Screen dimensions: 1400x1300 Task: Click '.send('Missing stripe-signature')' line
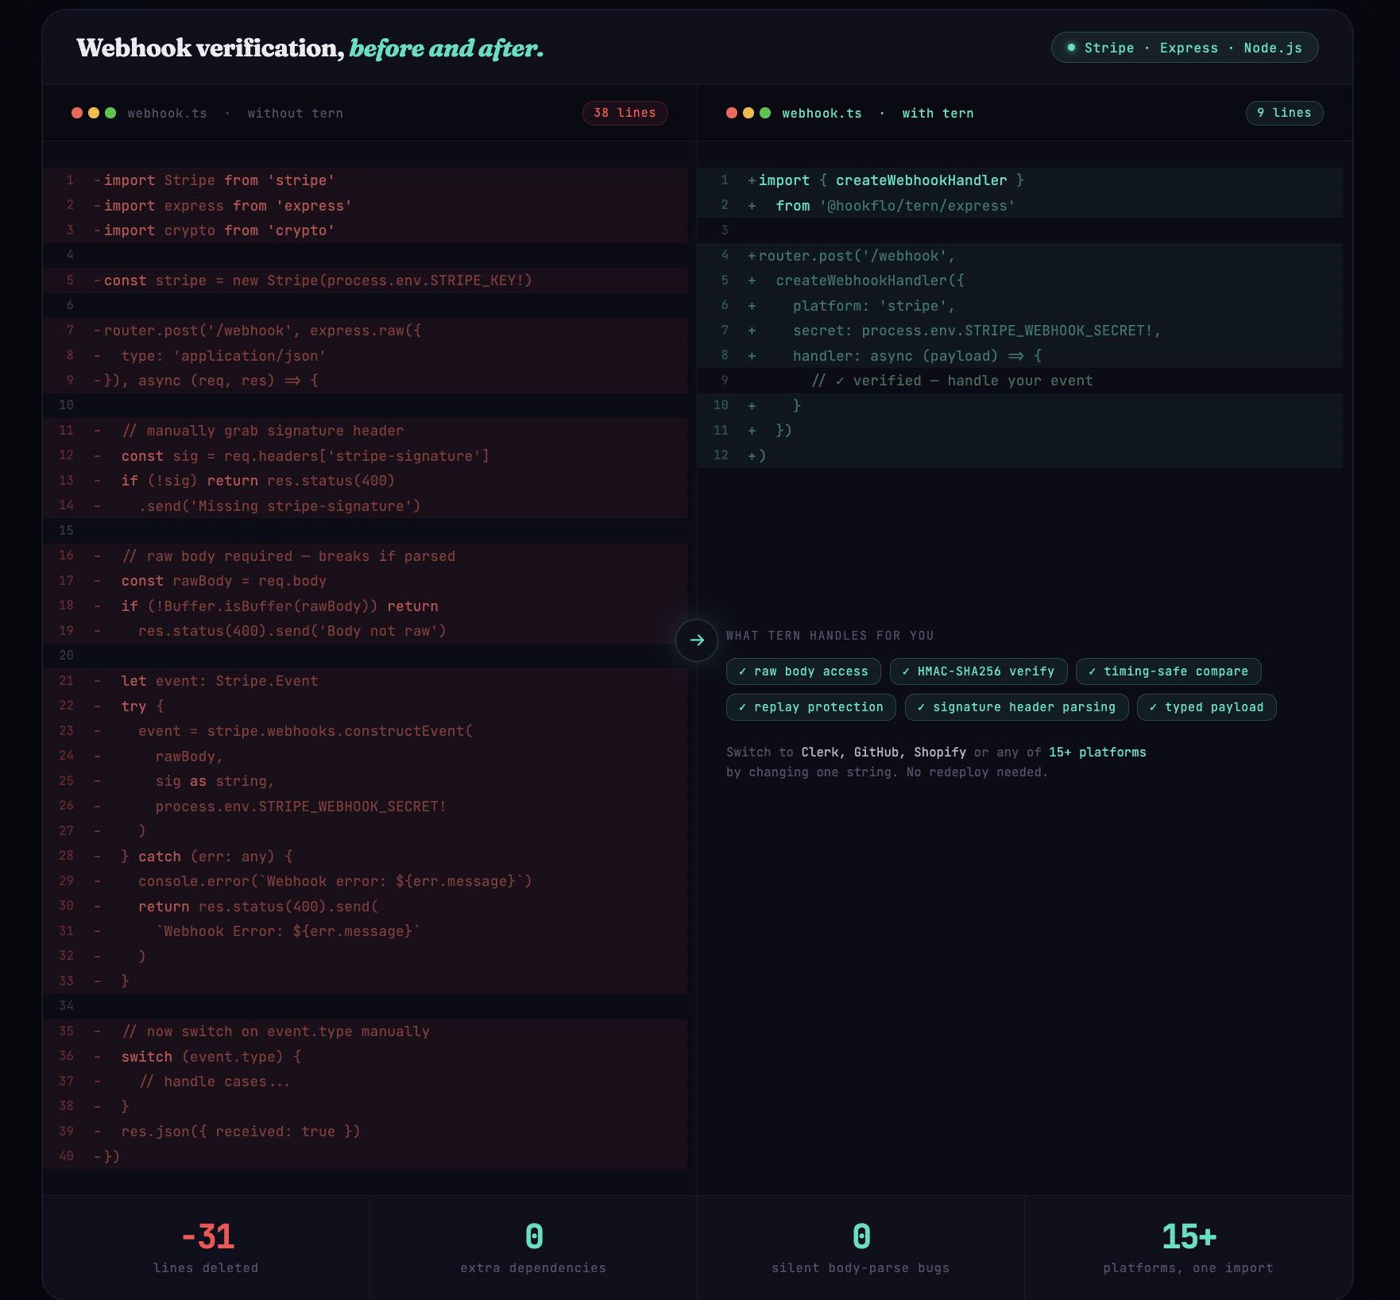(365, 506)
